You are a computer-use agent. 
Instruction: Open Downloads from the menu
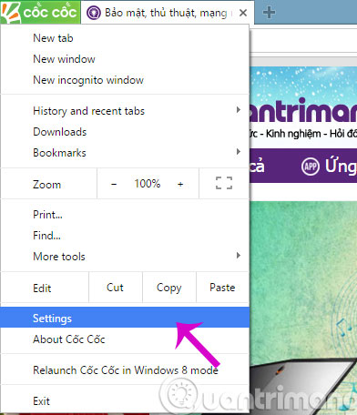pos(125,132)
